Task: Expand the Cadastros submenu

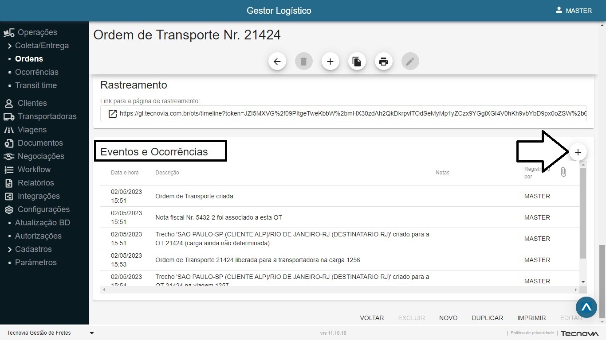Action: tap(10, 250)
